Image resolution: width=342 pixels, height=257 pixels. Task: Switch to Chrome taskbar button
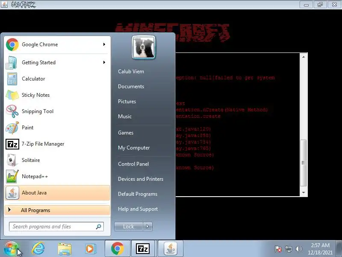tap(117, 249)
